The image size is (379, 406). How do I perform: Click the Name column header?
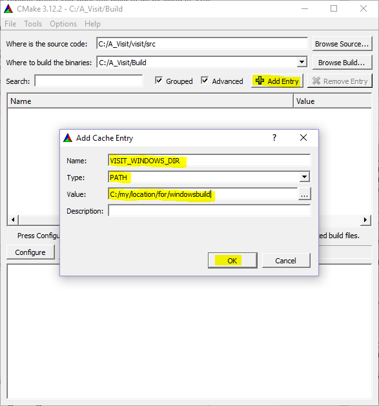pyautogui.click(x=150, y=101)
